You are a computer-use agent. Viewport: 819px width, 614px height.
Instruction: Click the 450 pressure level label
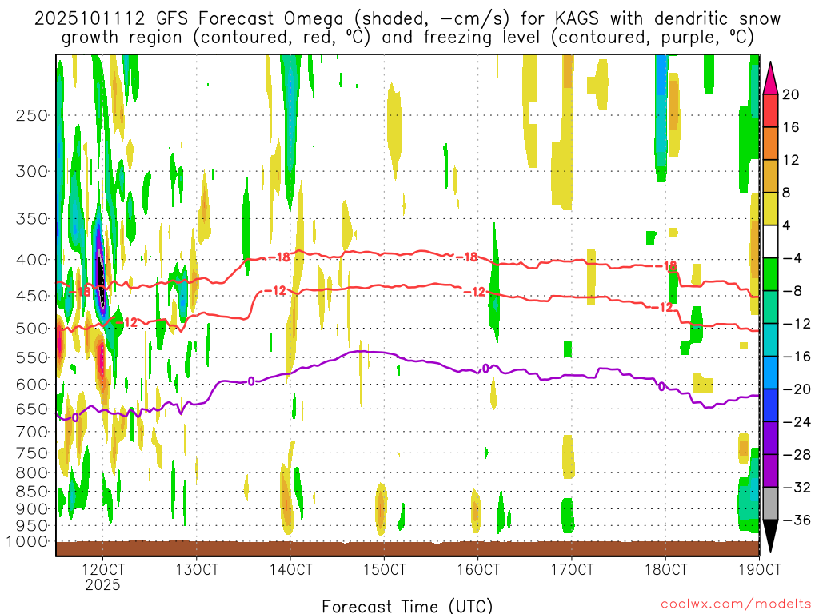pyautogui.click(x=32, y=296)
